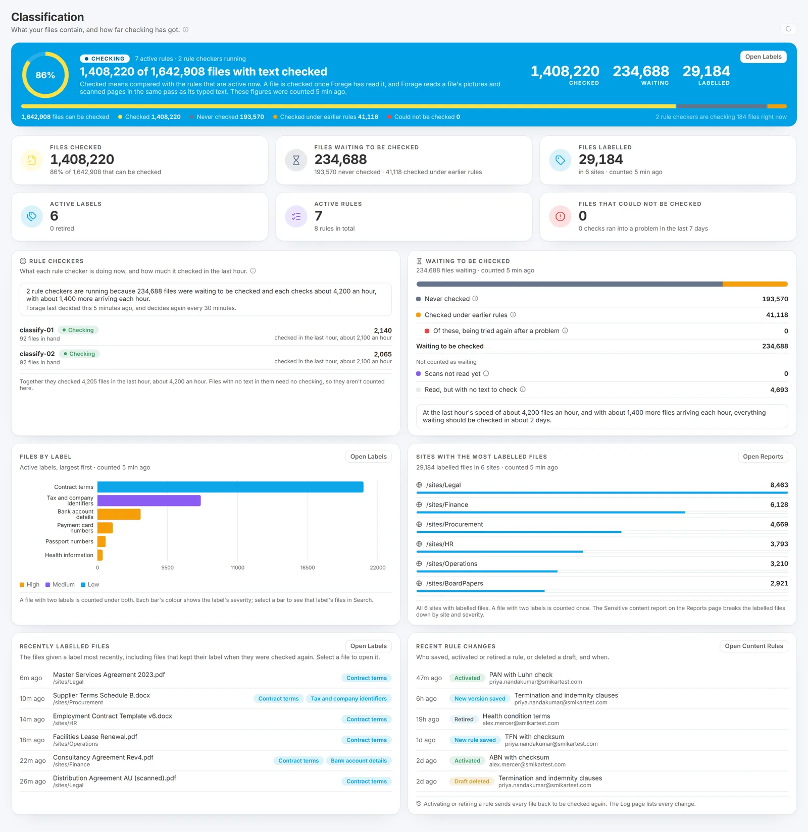Click the Files Checked card icon
Image resolution: width=808 pixels, height=832 pixels.
point(32,160)
